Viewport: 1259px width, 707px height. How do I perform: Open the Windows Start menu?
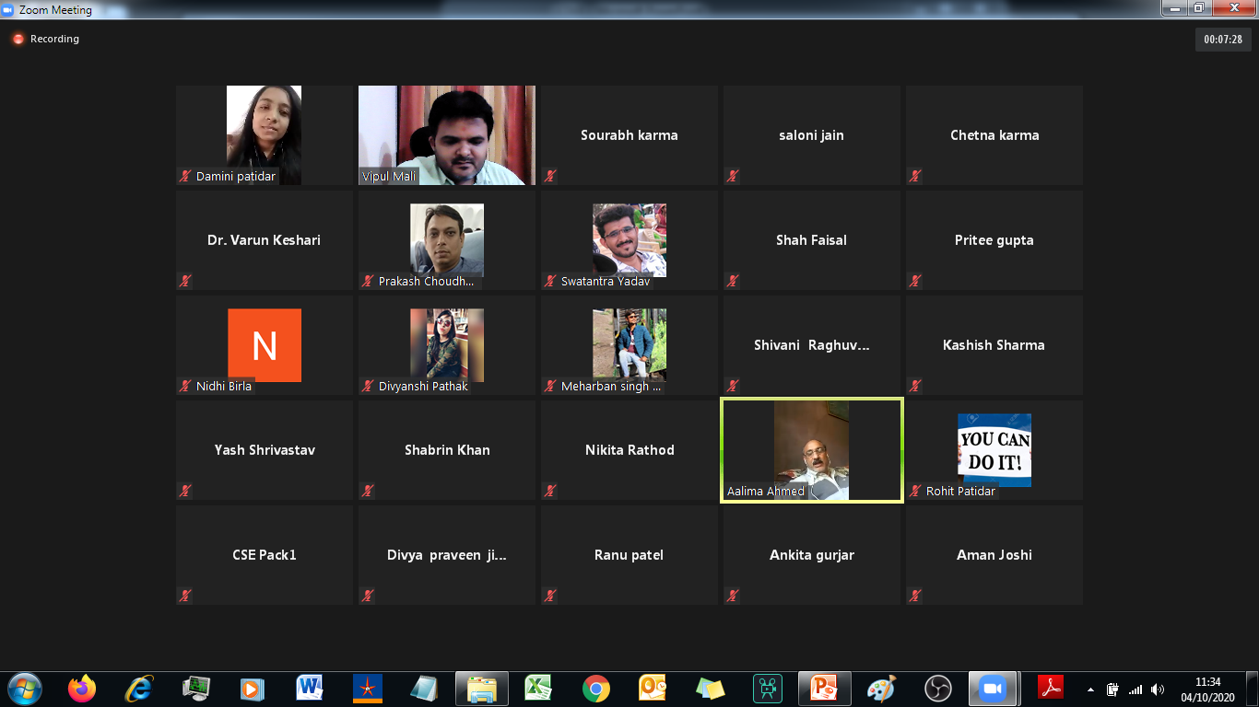pyautogui.click(x=24, y=689)
